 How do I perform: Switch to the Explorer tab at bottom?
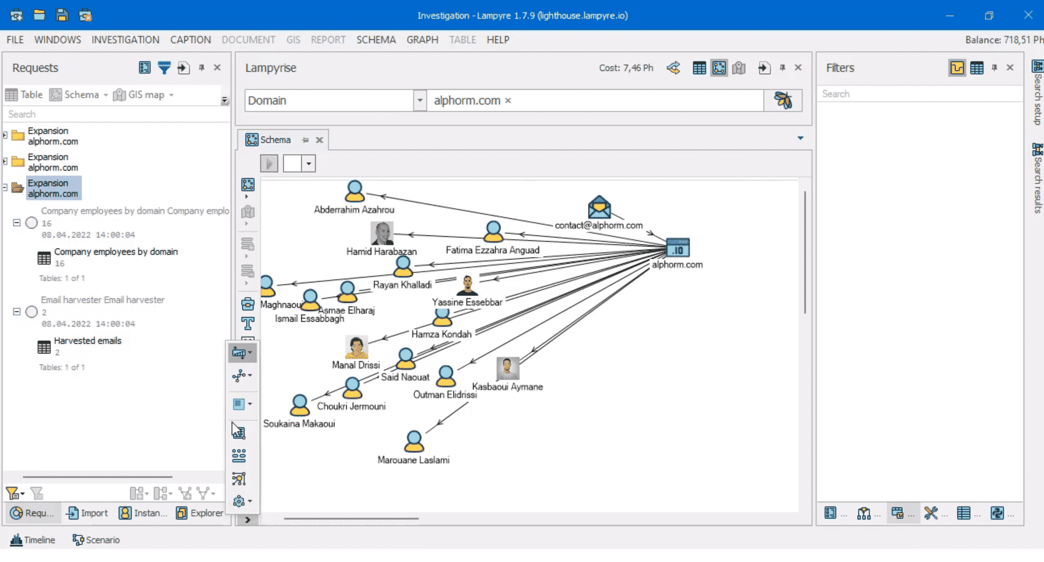pyautogui.click(x=200, y=513)
